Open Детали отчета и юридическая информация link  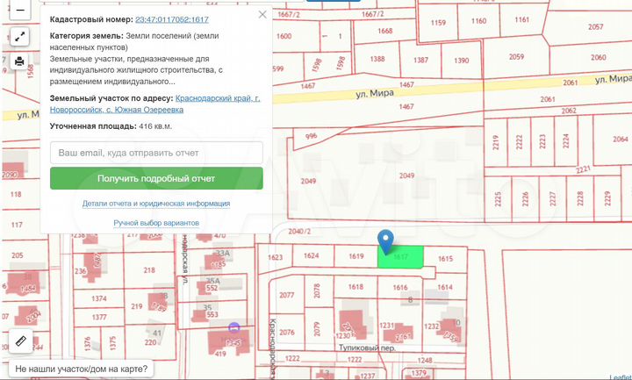pos(156,203)
